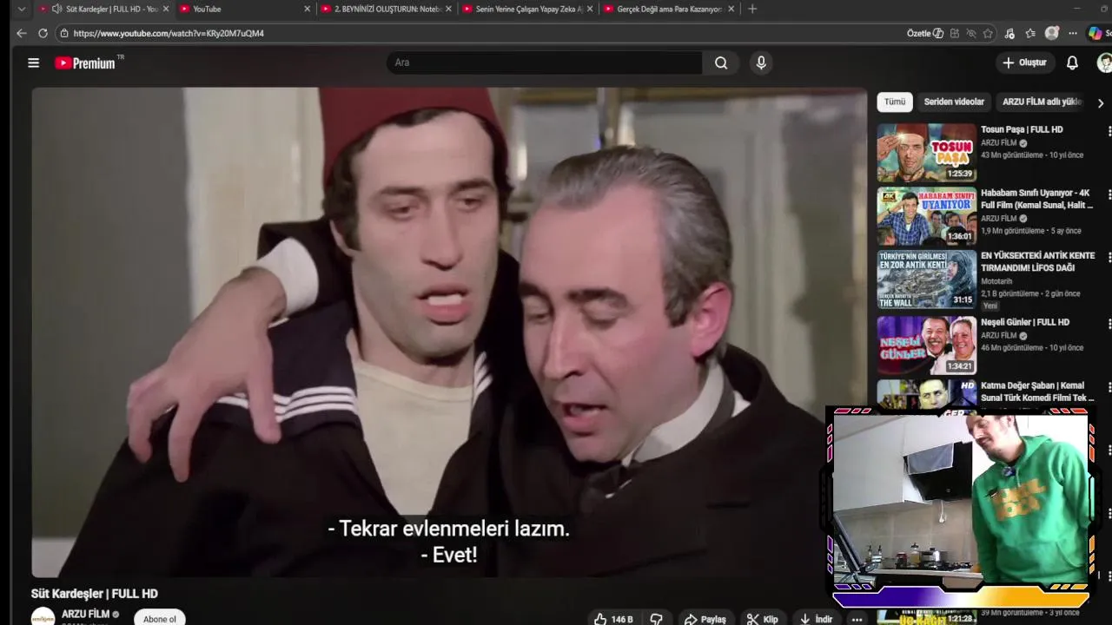Switch to the YouTube tab

pos(244,9)
